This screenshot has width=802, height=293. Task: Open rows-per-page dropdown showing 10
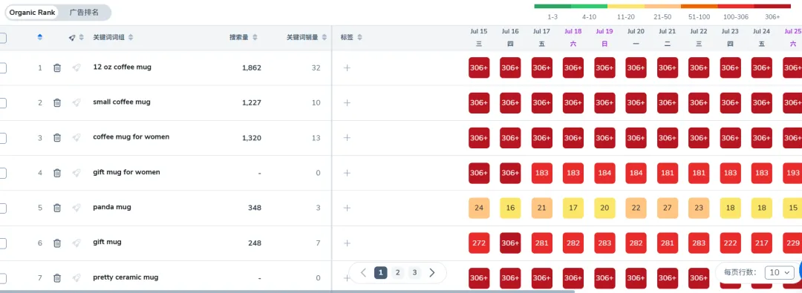[x=779, y=272]
